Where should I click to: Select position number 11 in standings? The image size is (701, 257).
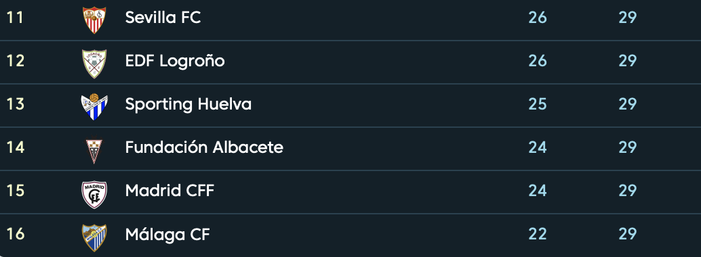pos(14,18)
